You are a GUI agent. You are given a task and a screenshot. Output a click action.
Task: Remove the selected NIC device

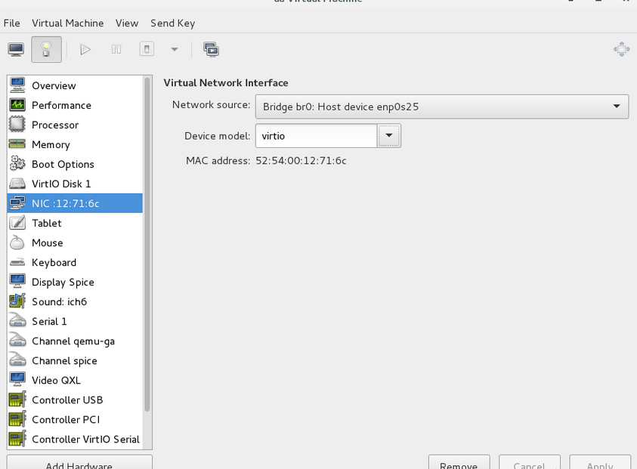click(x=459, y=462)
